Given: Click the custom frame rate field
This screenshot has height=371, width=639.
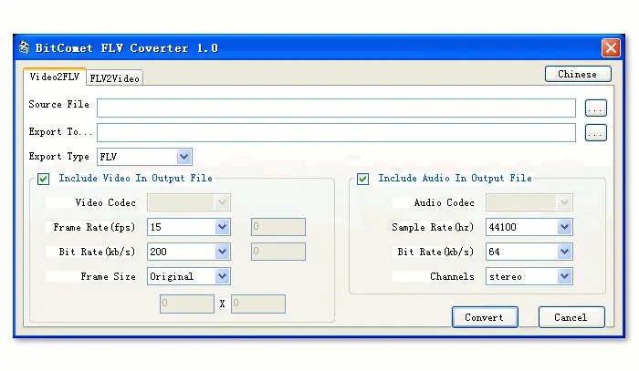Looking at the screenshot, I should pyautogui.click(x=278, y=227).
